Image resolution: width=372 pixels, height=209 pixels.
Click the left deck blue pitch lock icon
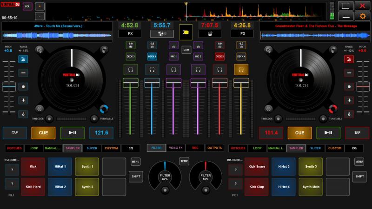point(23,59)
